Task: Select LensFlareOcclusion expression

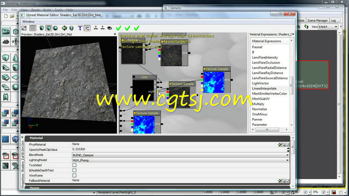Action: (x=266, y=62)
